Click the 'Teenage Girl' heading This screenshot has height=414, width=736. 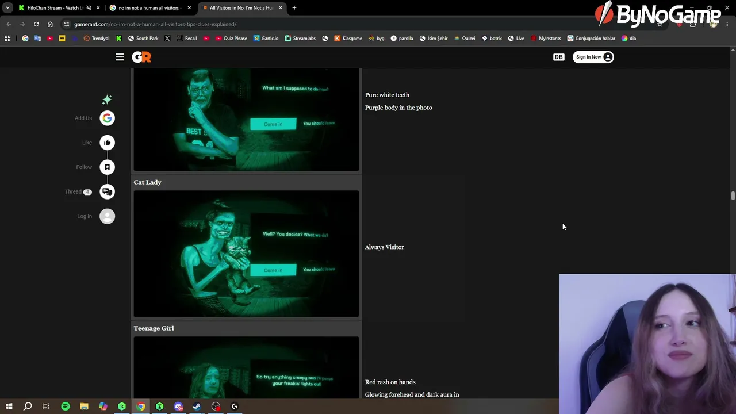pos(154,328)
